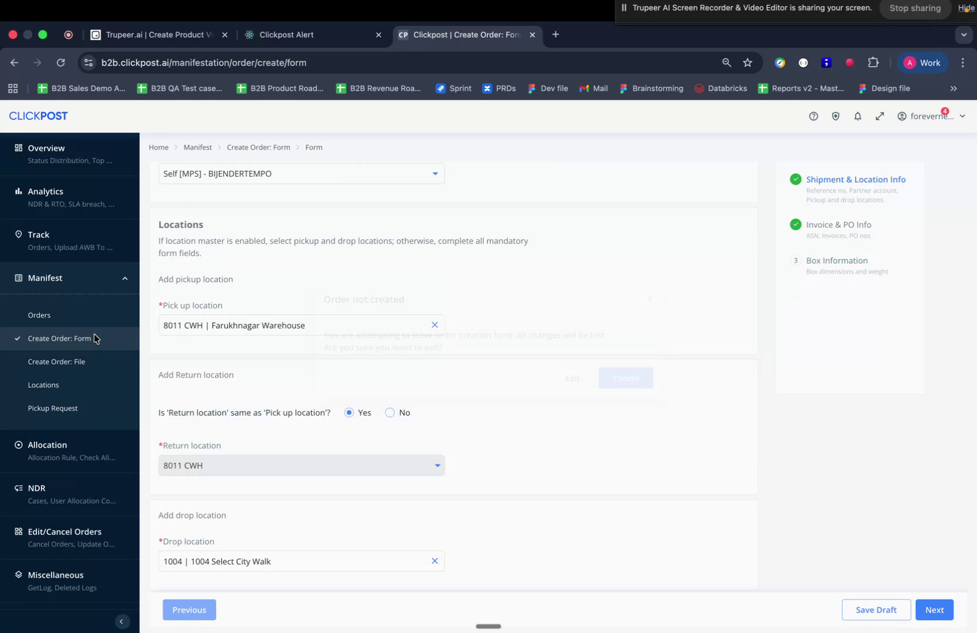Open the help question mark icon
This screenshot has height=633, width=977.
813,116
